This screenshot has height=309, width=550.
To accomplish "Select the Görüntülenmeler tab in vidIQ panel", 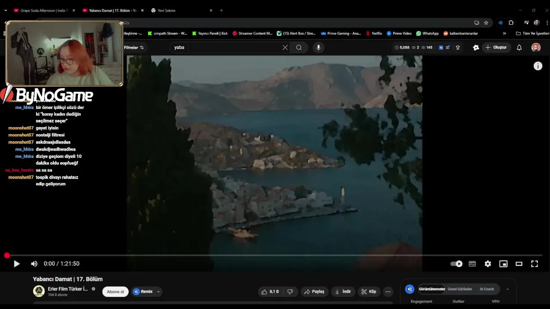I will 432,289.
